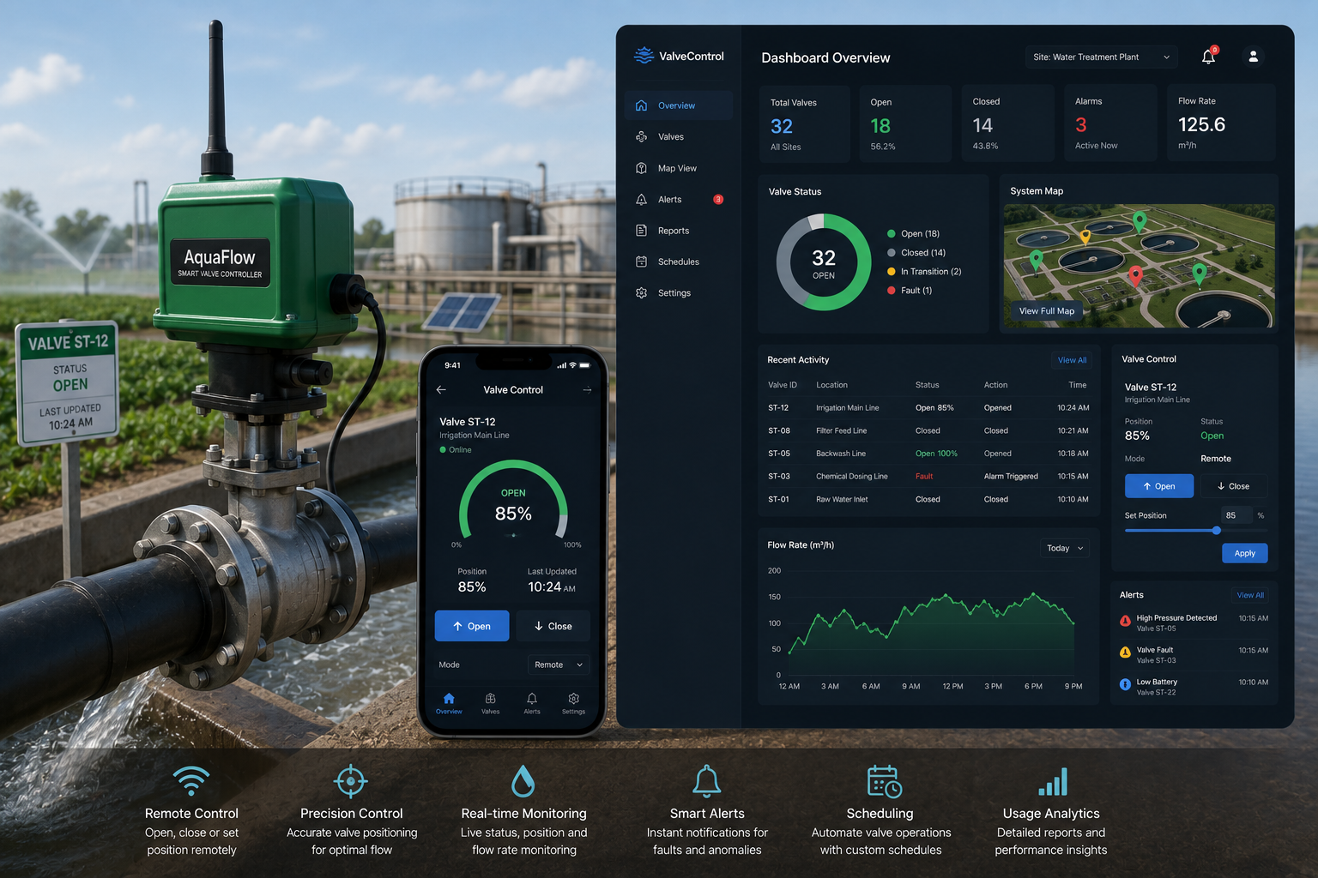
Task: Open Map View in the sidebar
Action: pyautogui.click(x=679, y=168)
